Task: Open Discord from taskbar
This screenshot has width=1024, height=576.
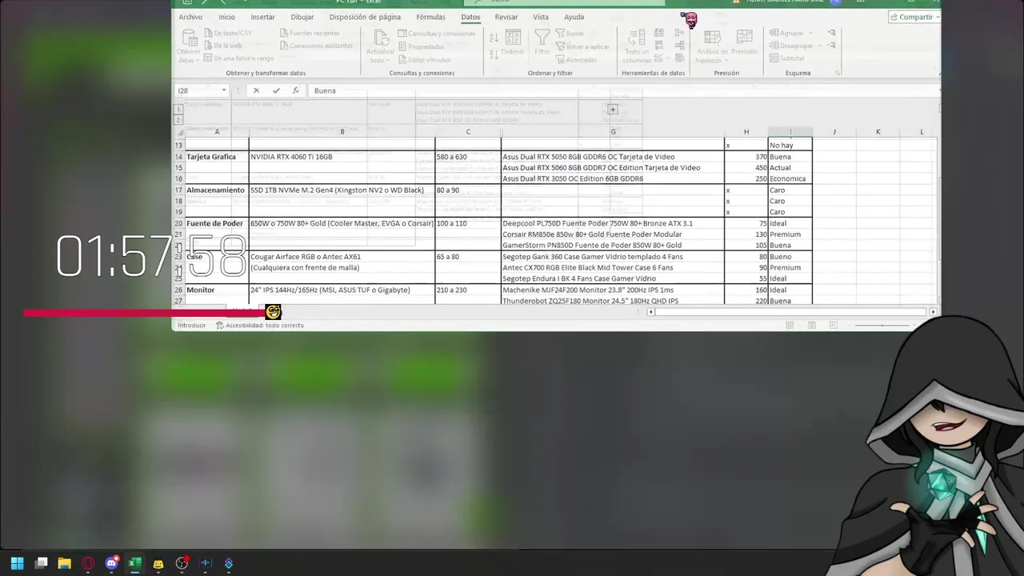Action: (x=111, y=563)
